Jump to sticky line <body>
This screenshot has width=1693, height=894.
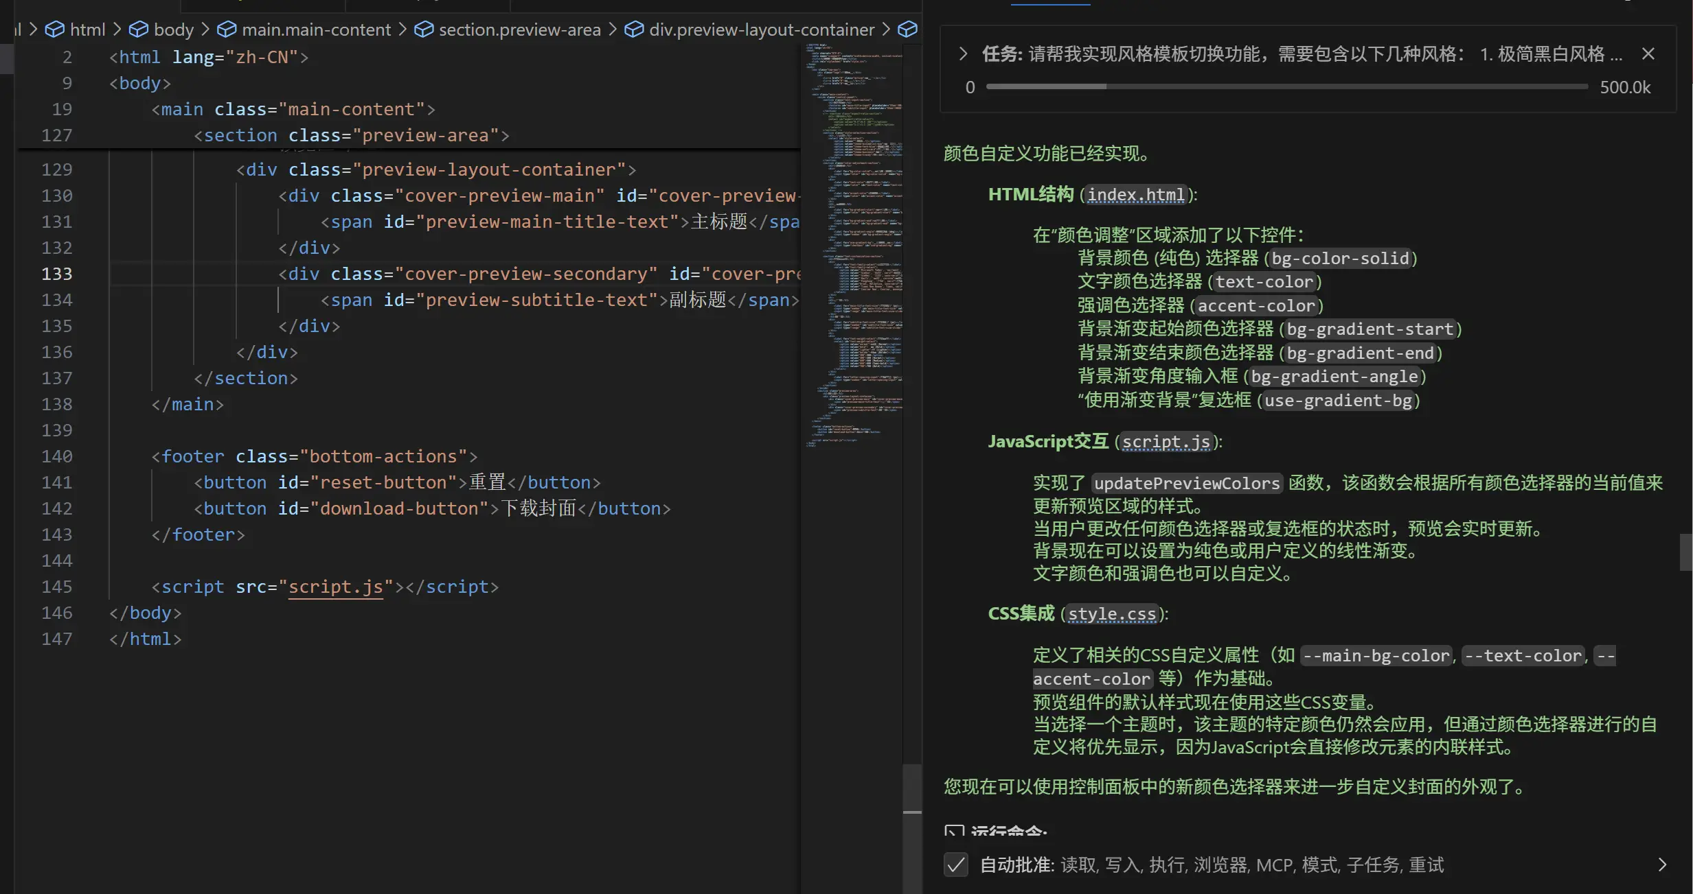pyautogui.click(x=140, y=83)
